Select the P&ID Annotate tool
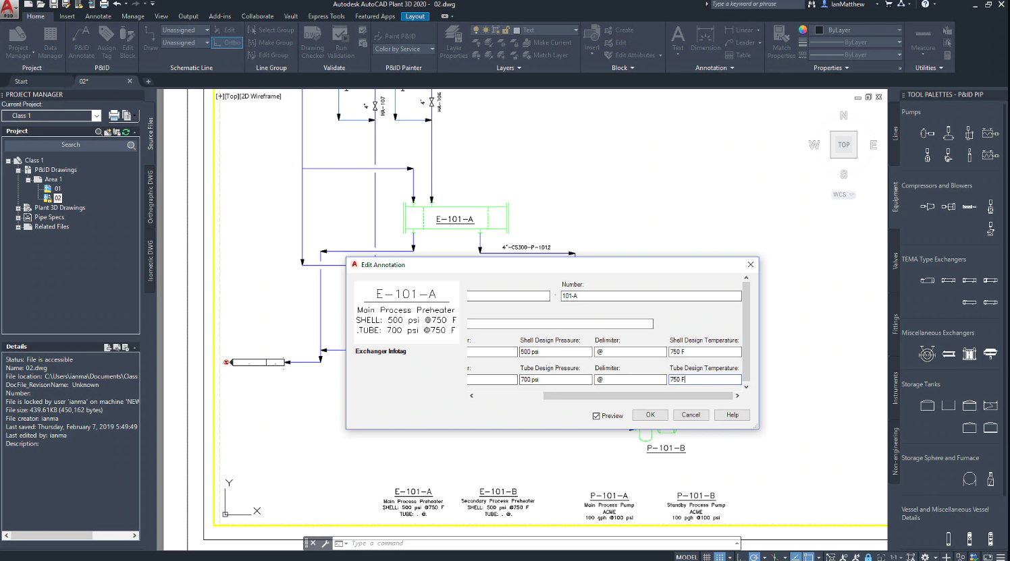 (x=81, y=40)
